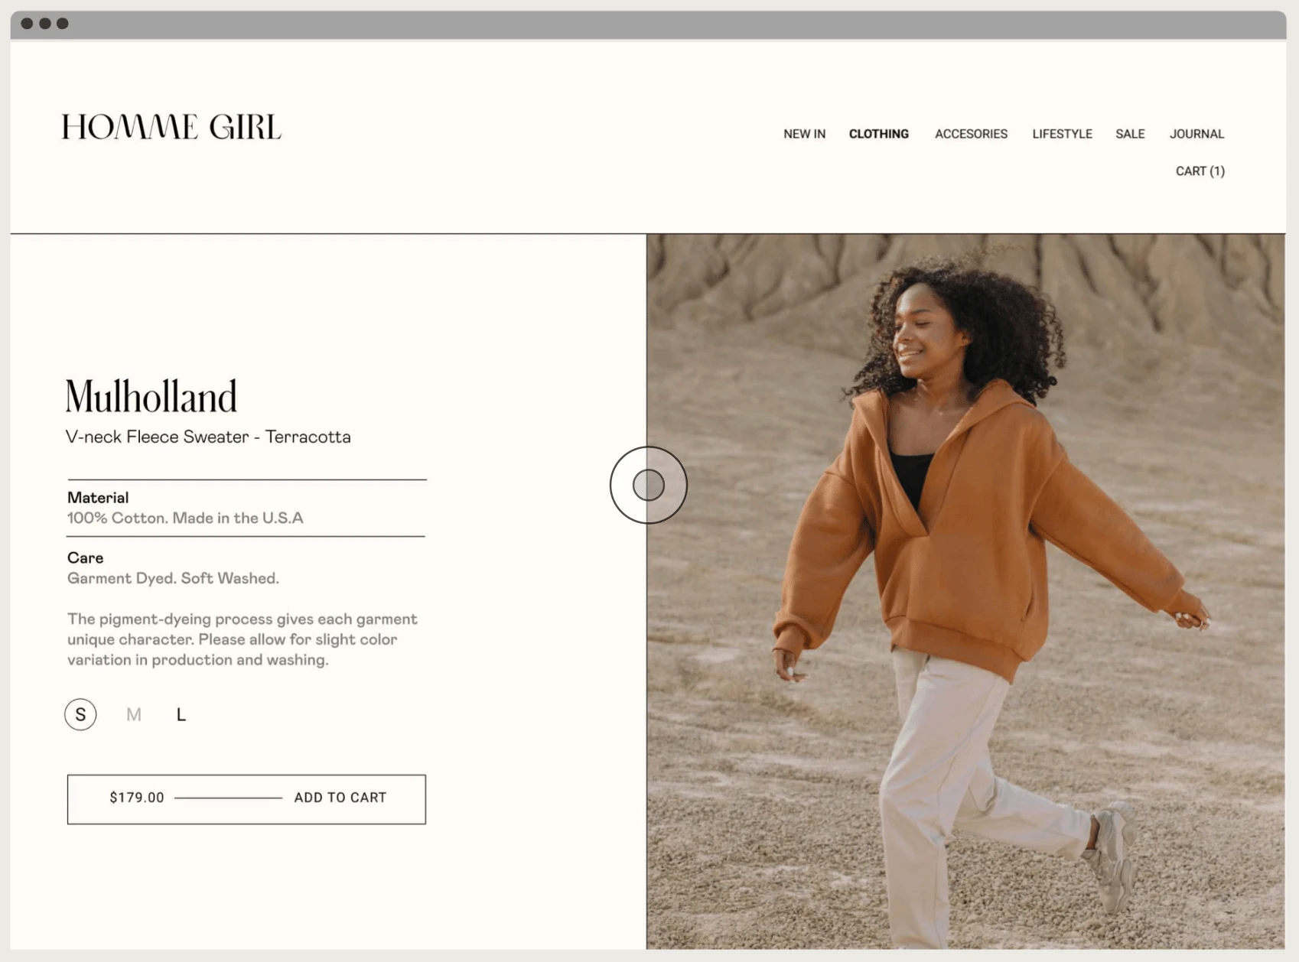
Task: Click the first window control dot
Action: tap(27, 24)
